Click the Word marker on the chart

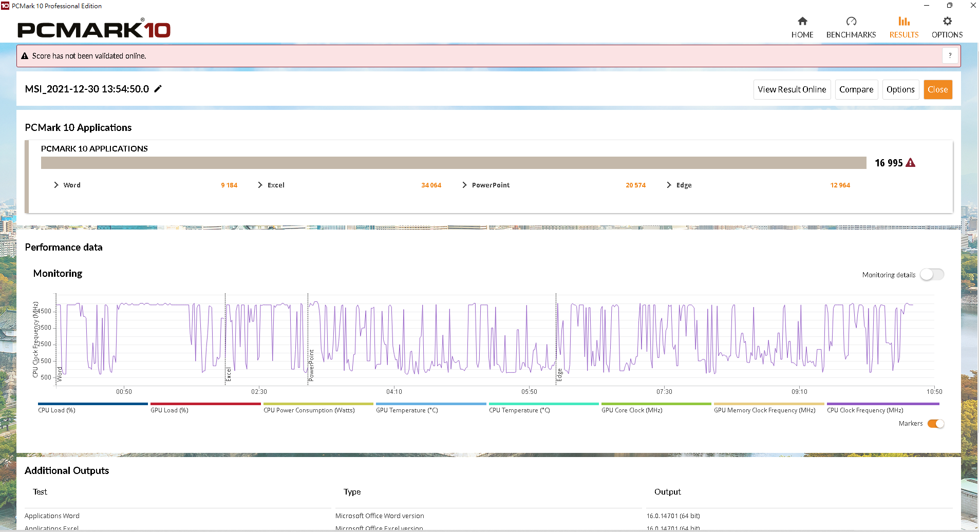point(60,374)
